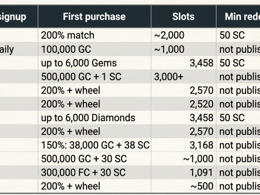
Task: Click the up to 6,000 Gems cell
Action: [94, 63]
